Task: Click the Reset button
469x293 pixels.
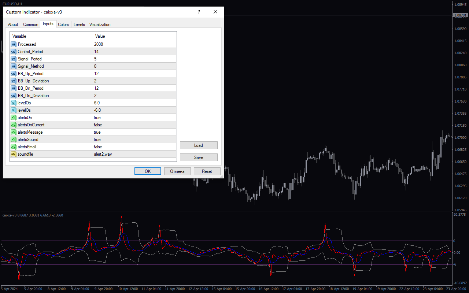Action: coord(207,171)
